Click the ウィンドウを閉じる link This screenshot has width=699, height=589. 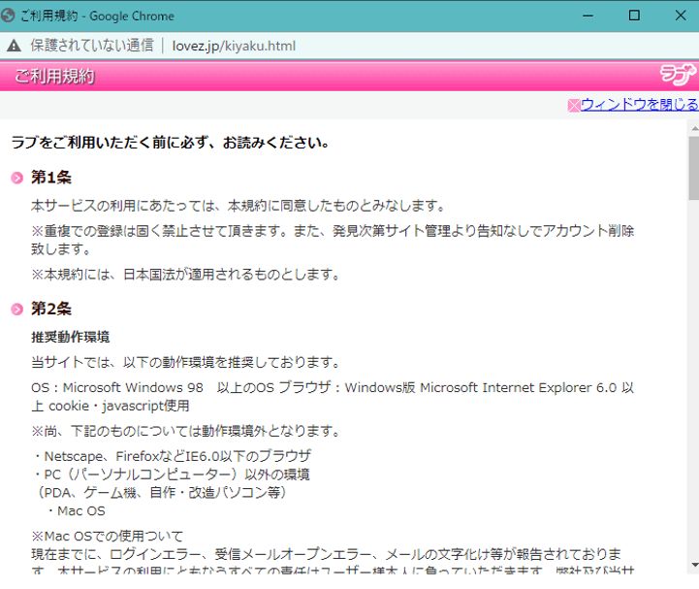click(x=639, y=105)
